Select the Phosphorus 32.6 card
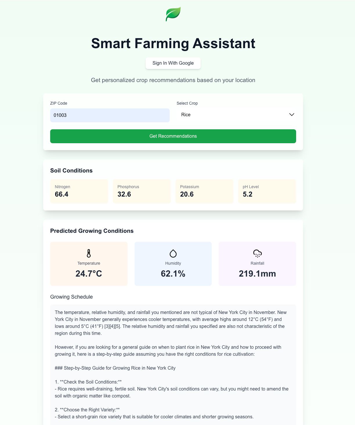The width and height of the screenshot is (355, 425). click(x=142, y=191)
